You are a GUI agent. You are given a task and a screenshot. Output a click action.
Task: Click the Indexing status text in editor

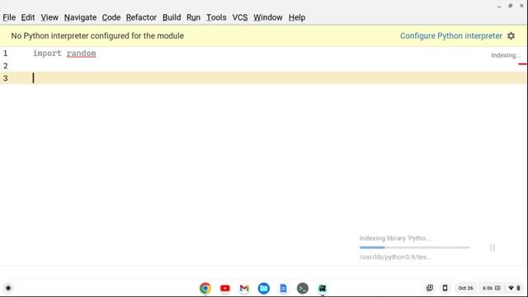tap(506, 55)
